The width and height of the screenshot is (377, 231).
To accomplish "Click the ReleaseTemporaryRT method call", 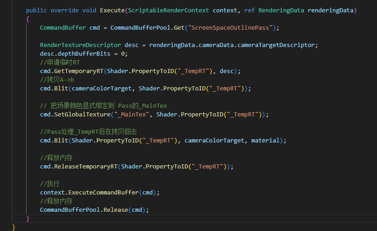I will (x=86, y=166).
